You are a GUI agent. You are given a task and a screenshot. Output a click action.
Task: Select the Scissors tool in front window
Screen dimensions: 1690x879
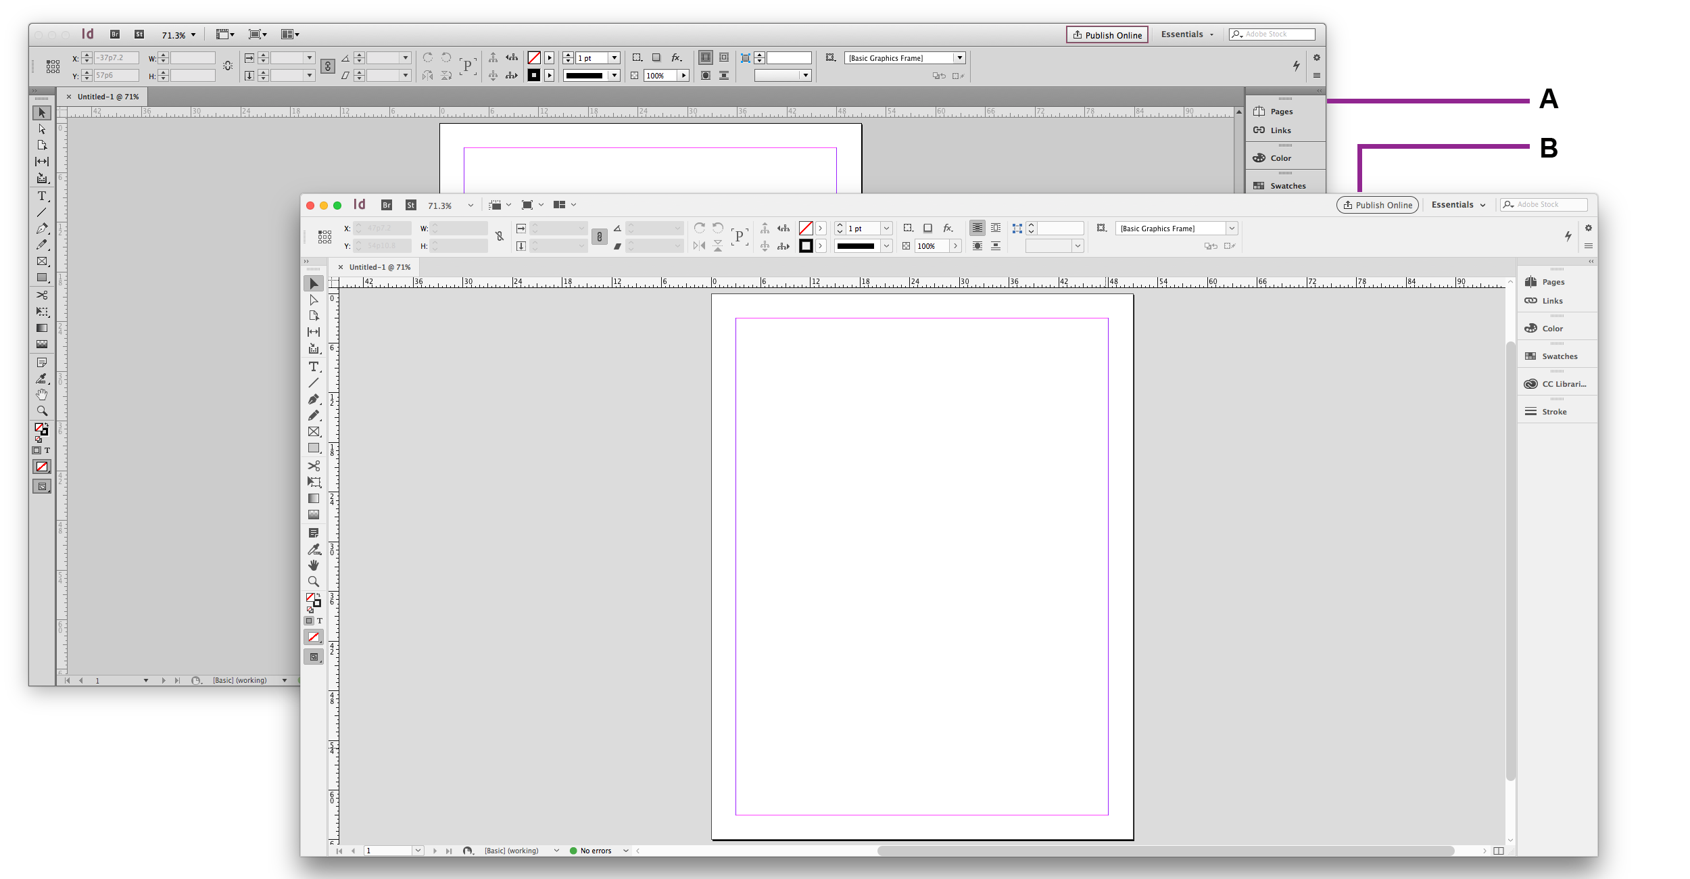coord(314,466)
